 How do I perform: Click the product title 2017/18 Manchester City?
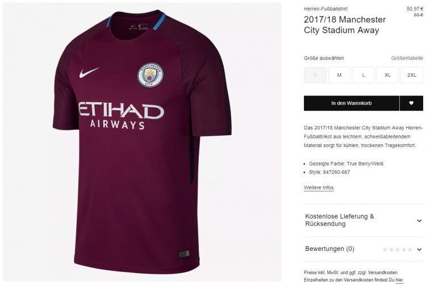[345, 25]
